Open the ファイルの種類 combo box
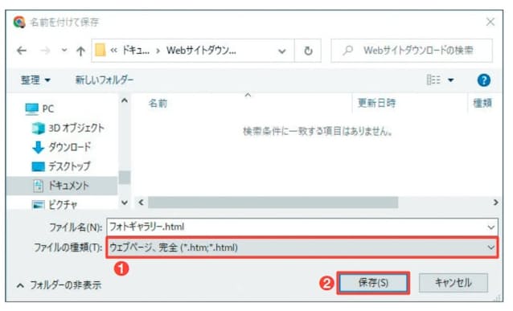513x311 pixels. pyautogui.click(x=302, y=248)
